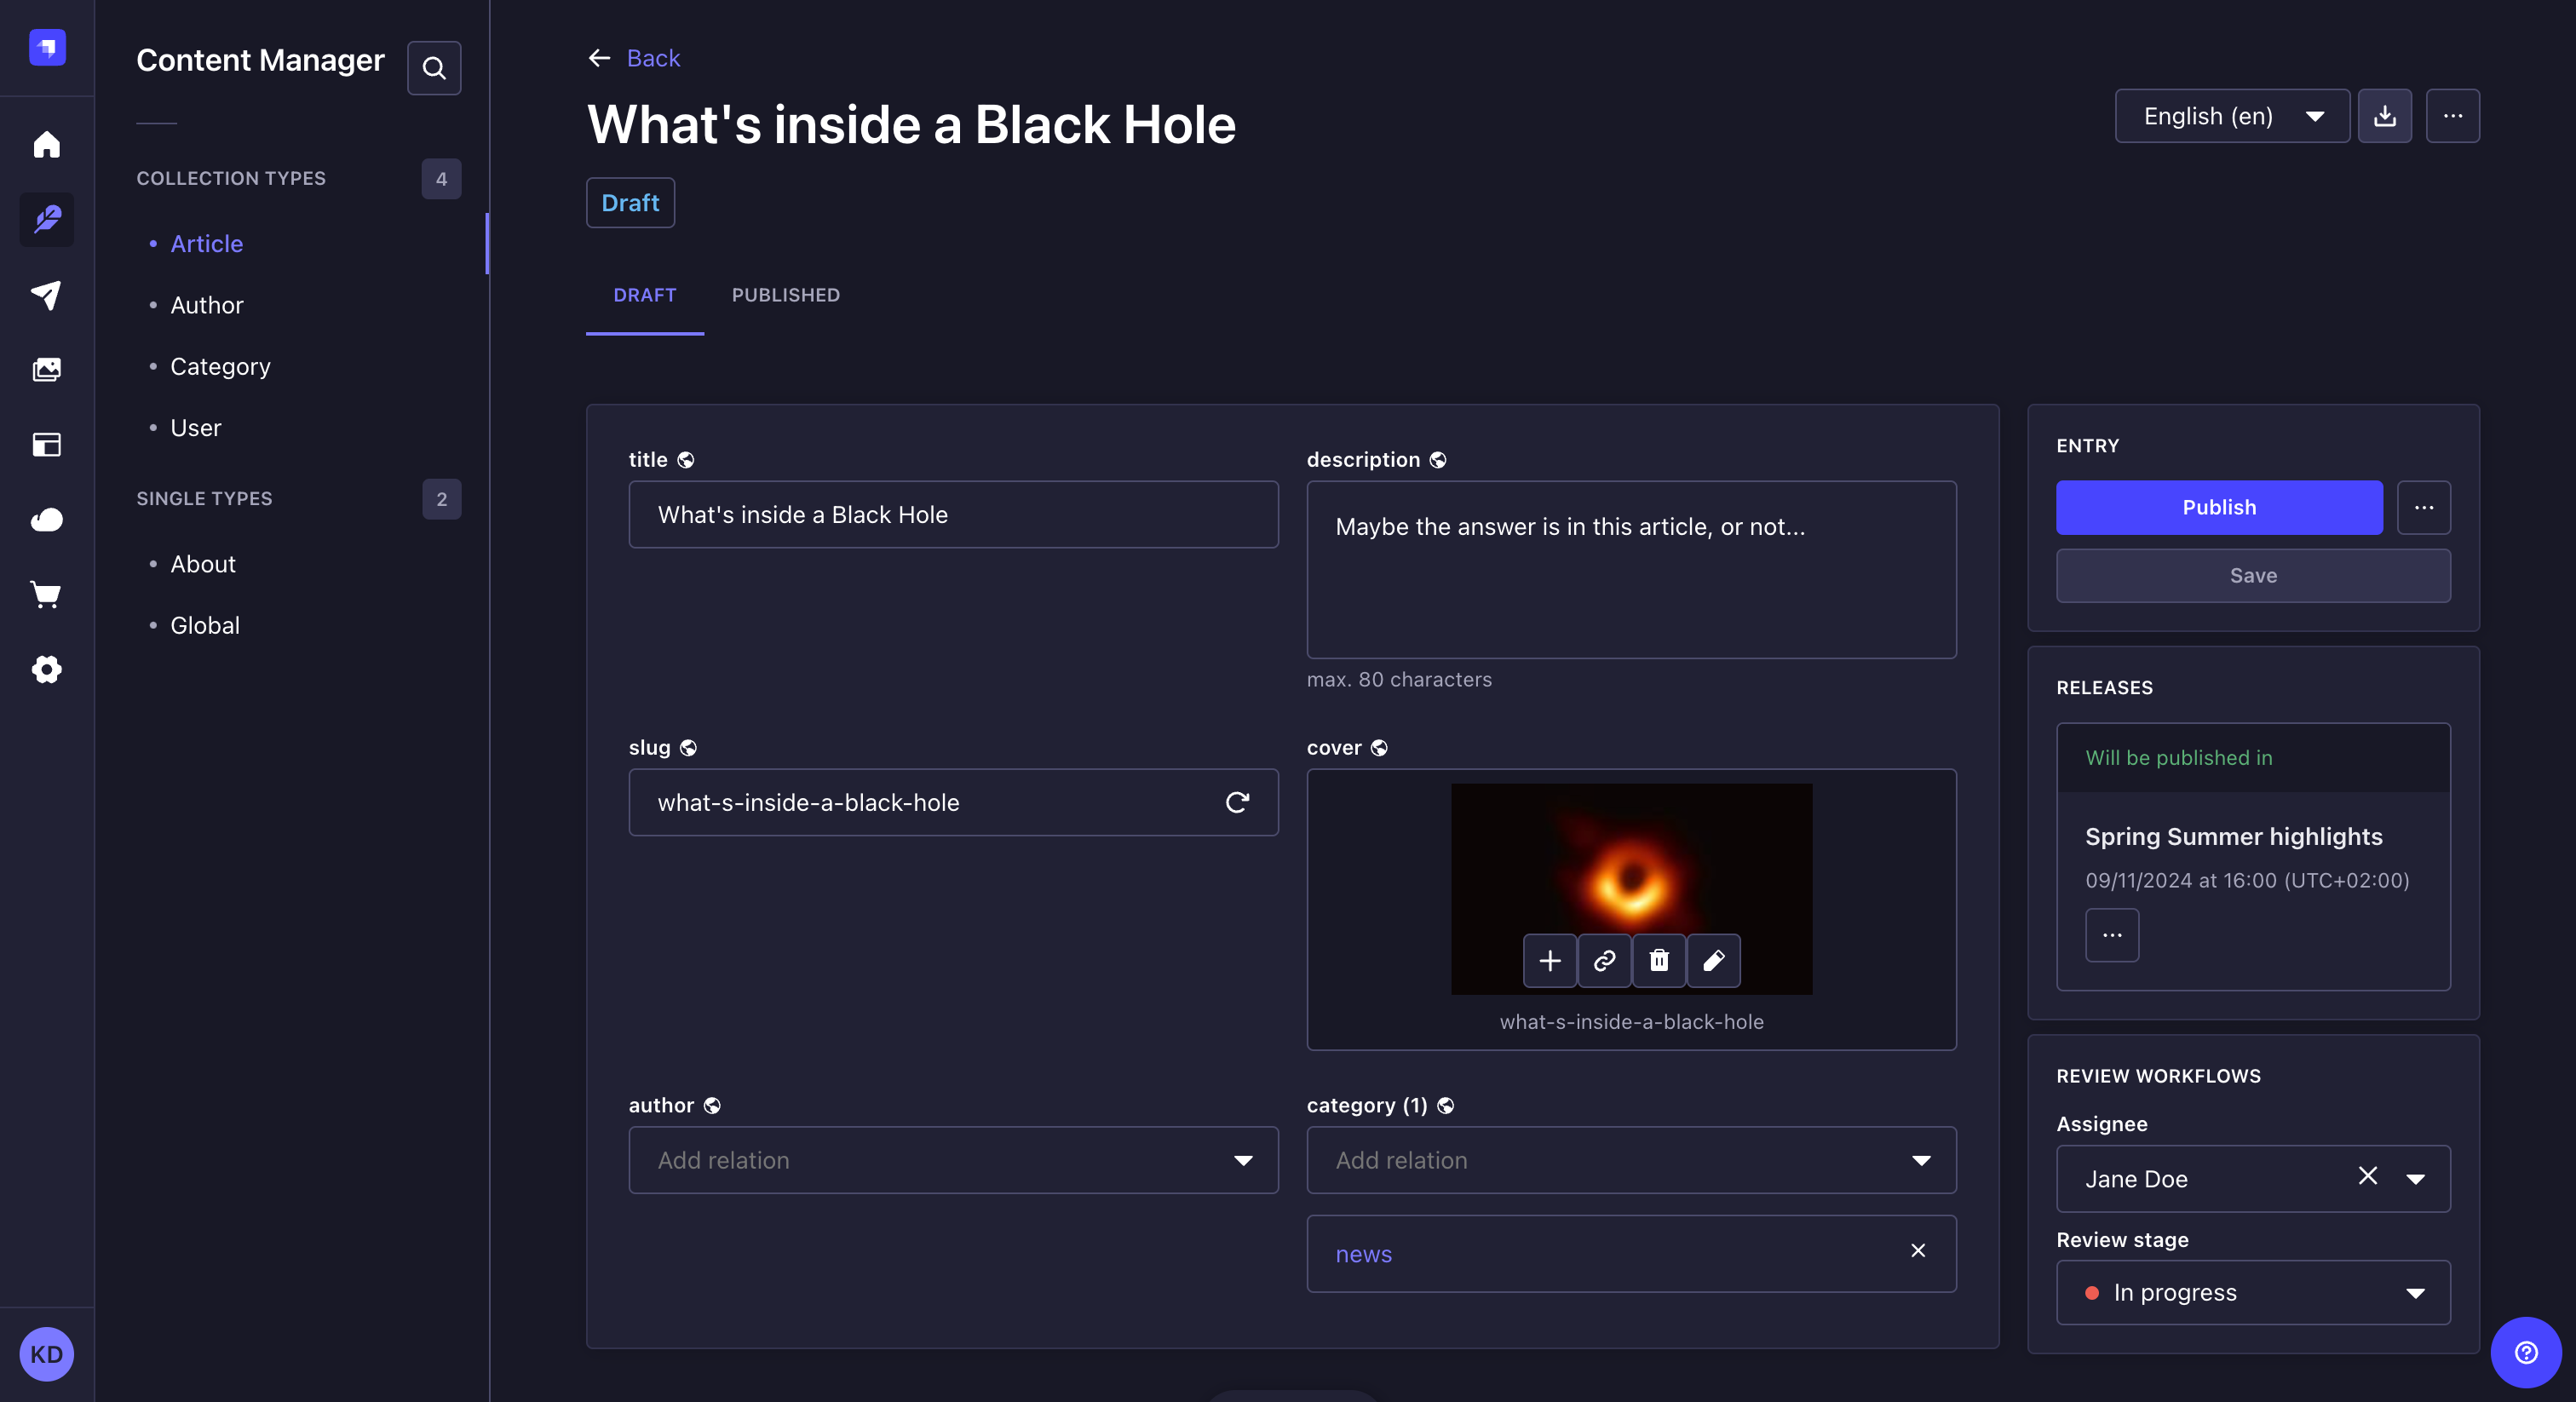Click the Save button
The width and height of the screenshot is (2576, 1402).
coord(2253,575)
